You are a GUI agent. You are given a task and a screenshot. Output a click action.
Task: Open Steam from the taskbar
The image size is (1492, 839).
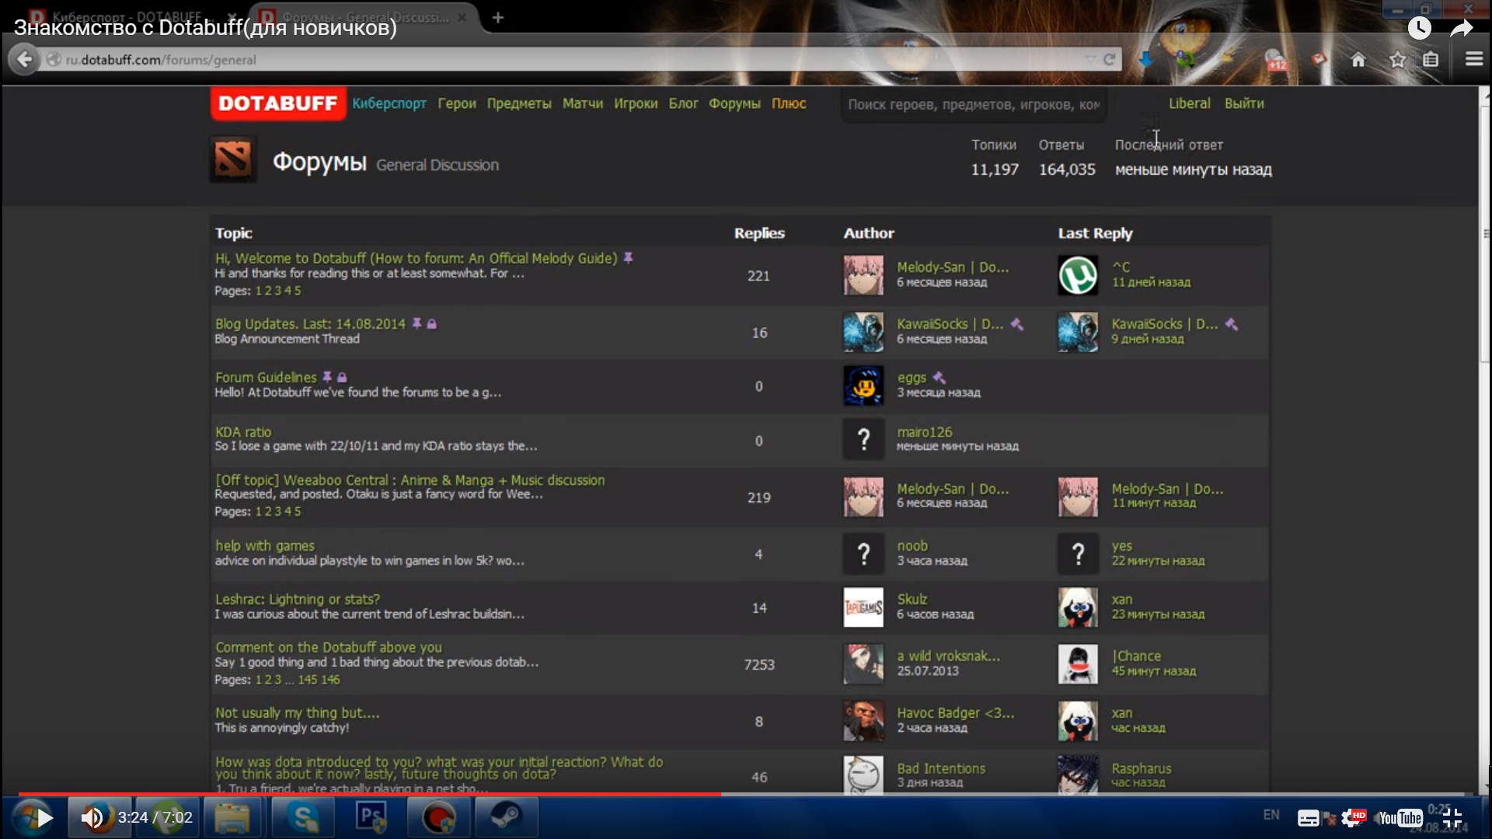(507, 817)
